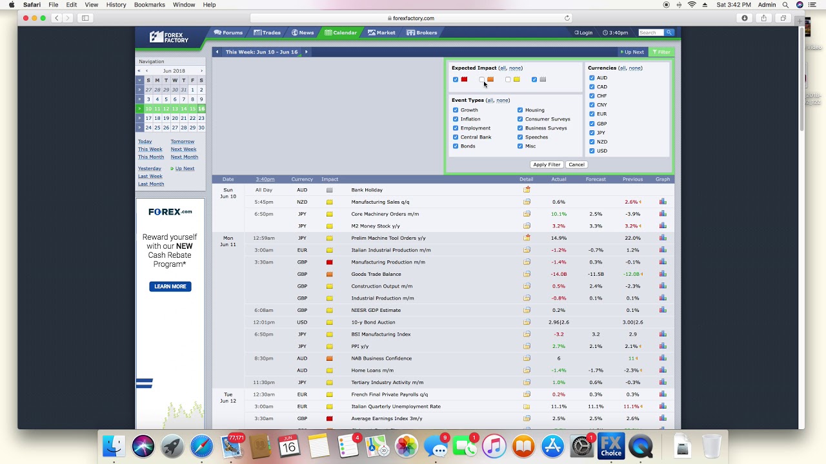Select June 20 in the navigation calendar
Image resolution: width=826 pixels, height=464 pixels.
(174, 119)
